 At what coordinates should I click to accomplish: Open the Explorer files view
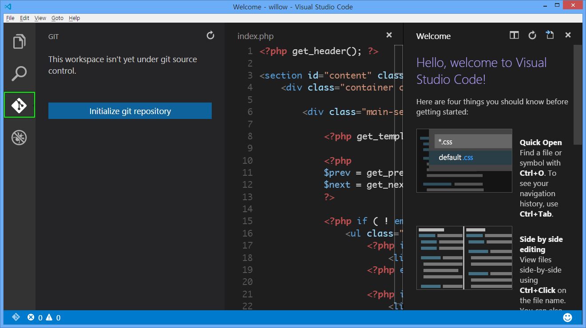coord(19,41)
